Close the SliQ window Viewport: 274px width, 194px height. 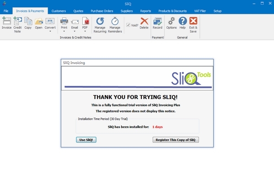[270, 3]
